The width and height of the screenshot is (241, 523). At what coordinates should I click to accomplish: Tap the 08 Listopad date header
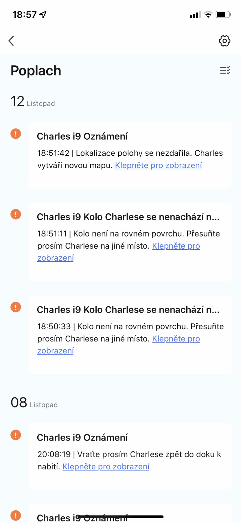[x=34, y=403]
